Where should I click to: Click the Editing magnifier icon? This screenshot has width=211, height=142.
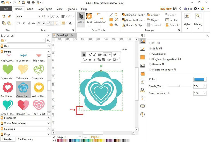[x=198, y=17]
